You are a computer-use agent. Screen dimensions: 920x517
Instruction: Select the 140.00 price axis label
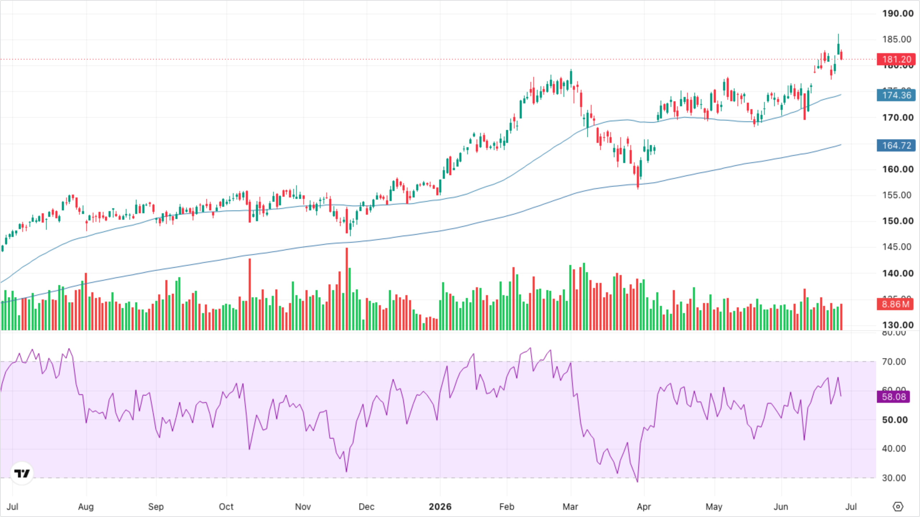coord(897,273)
